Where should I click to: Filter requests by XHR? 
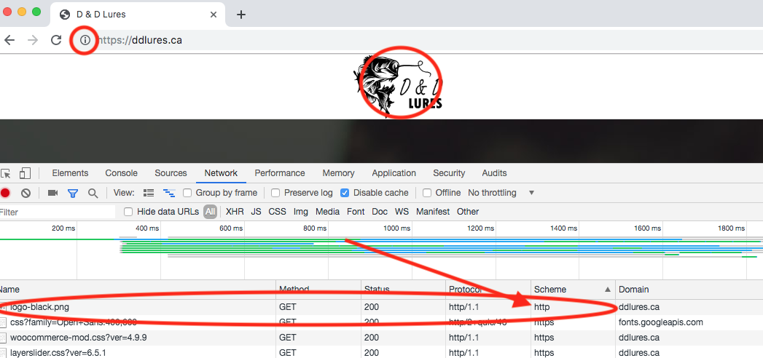point(235,212)
